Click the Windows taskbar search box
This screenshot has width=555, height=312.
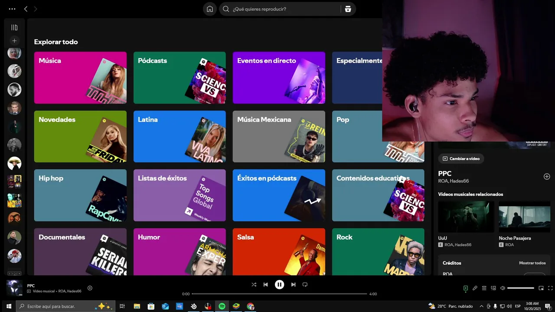pos(66,306)
